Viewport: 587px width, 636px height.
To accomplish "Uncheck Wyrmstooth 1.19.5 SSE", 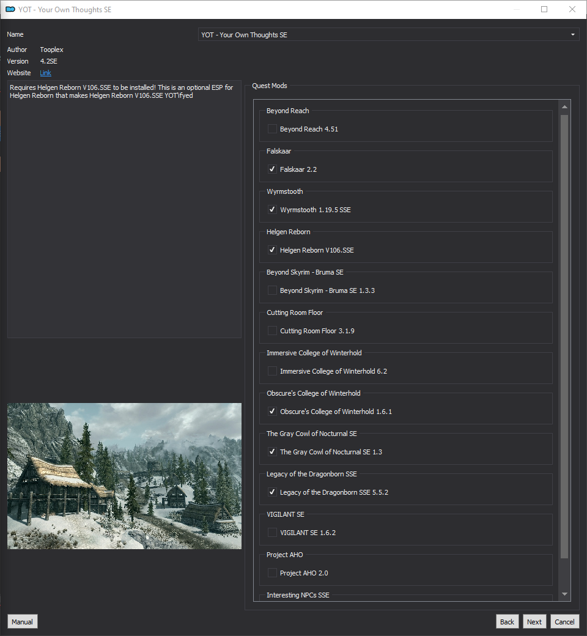I will tap(272, 210).
